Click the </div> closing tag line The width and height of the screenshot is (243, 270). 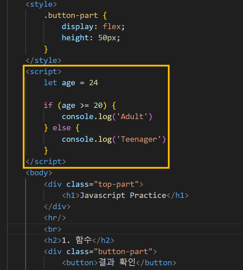point(57,207)
